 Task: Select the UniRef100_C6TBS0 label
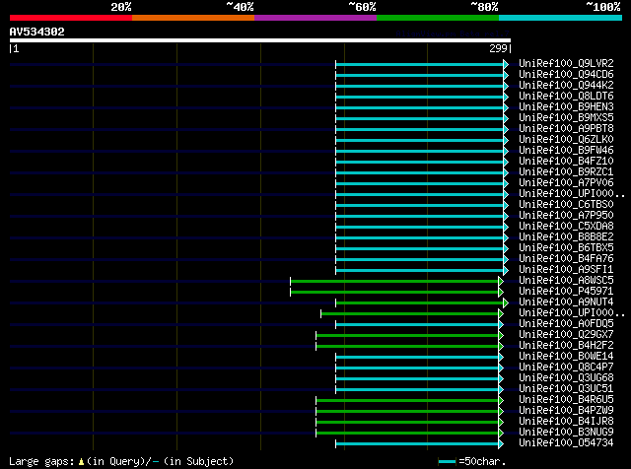[566, 205]
